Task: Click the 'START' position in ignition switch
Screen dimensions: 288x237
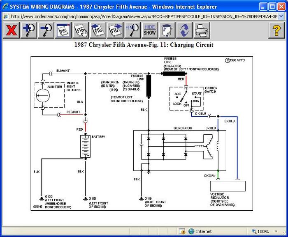Action: 197,94
